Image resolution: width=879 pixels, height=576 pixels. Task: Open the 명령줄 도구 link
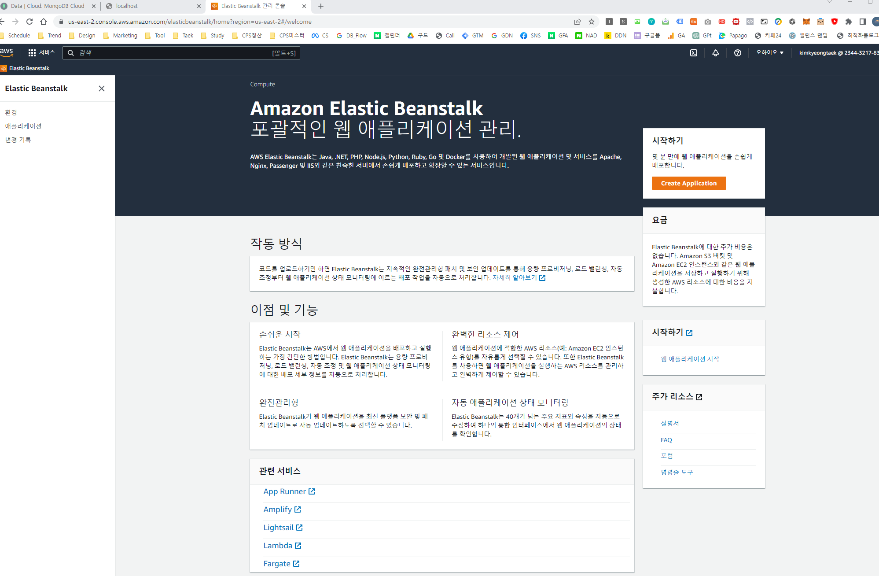pyautogui.click(x=677, y=473)
